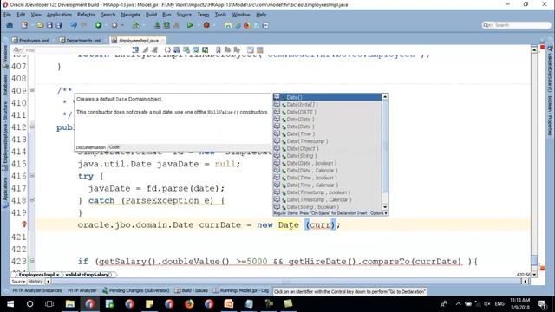Viewport: 555px width, 312px height.
Task: Collapse the catch block fold at line 418
Action: point(32,200)
